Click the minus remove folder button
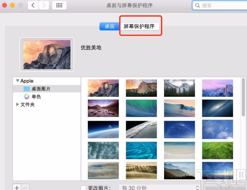 [x=25, y=187]
